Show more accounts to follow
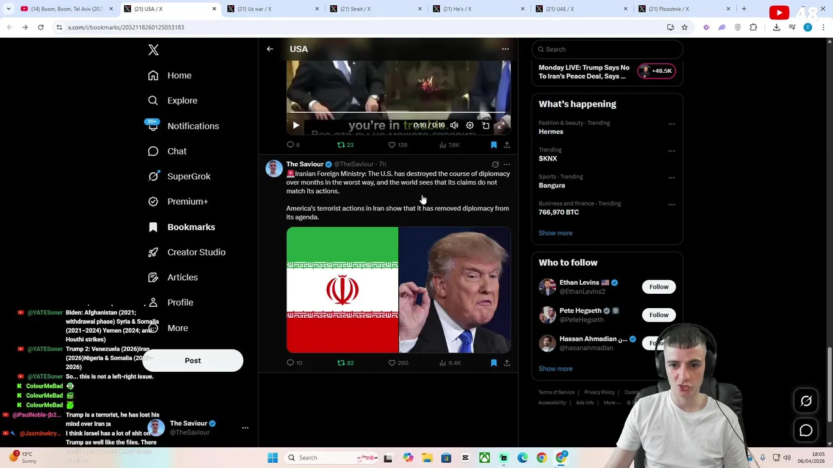This screenshot has width=833, height=468. click(x=555, y=369)
